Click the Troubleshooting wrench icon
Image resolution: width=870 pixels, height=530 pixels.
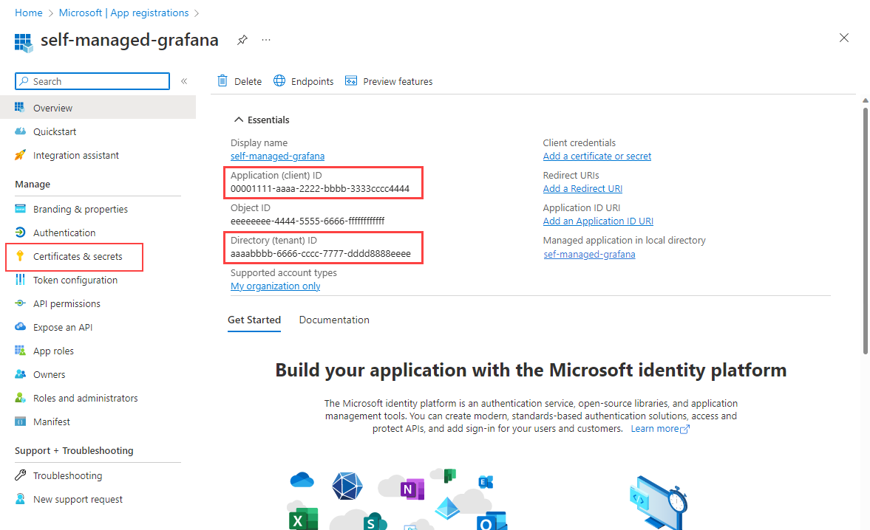click(x=20, y=475)
